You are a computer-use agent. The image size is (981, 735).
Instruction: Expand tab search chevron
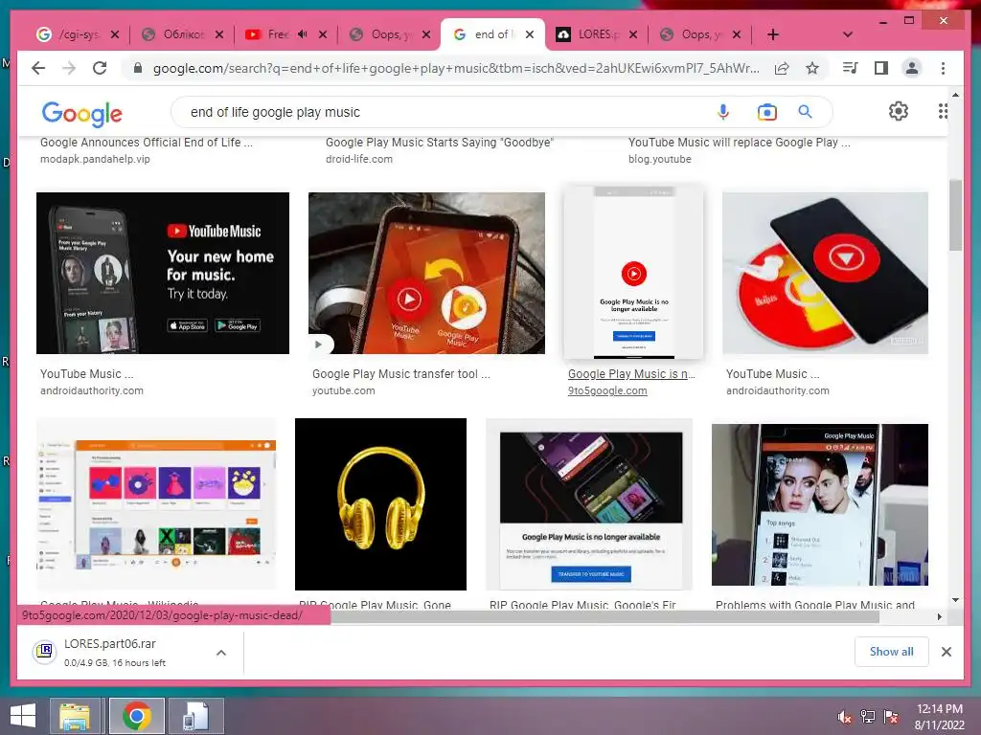pyautogui.click(x=848, y=34)
